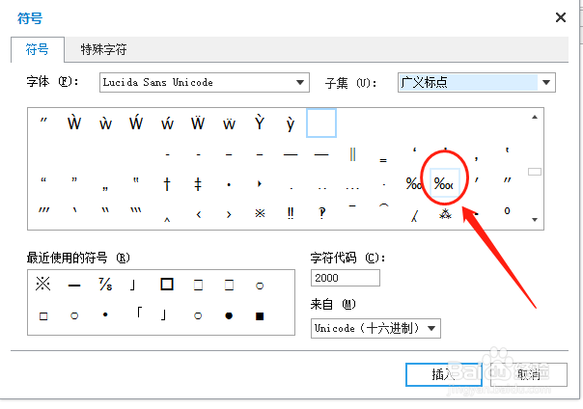
Task: Select the double dagger ‡ symbol
Action: 198,184
